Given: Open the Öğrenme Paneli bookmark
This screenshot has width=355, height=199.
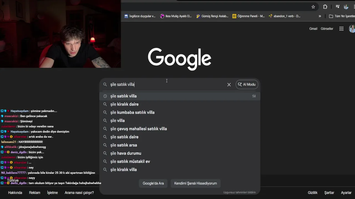Looking at the screenshot, I should [x=248, y=16].
